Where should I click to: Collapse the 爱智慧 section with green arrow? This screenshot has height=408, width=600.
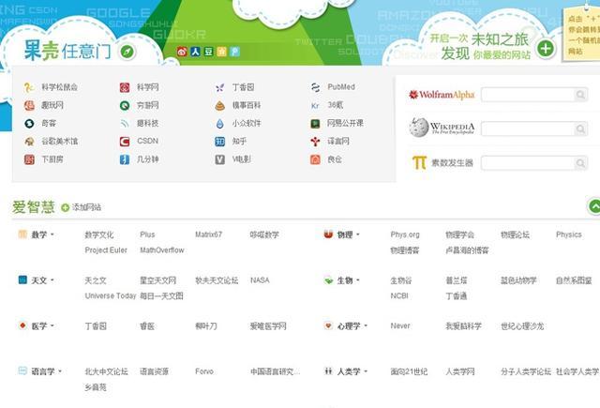point(594,206)
